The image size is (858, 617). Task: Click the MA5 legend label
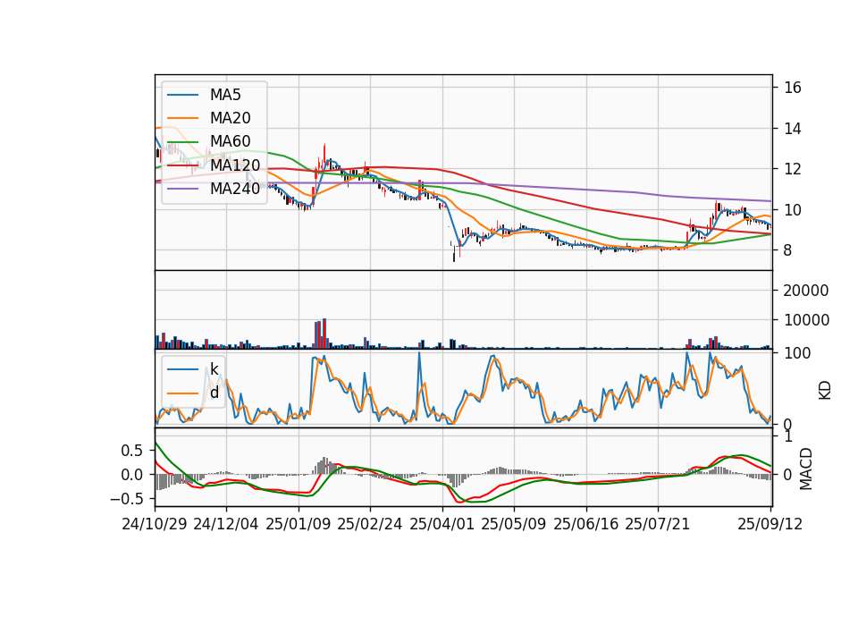[225, 95]
